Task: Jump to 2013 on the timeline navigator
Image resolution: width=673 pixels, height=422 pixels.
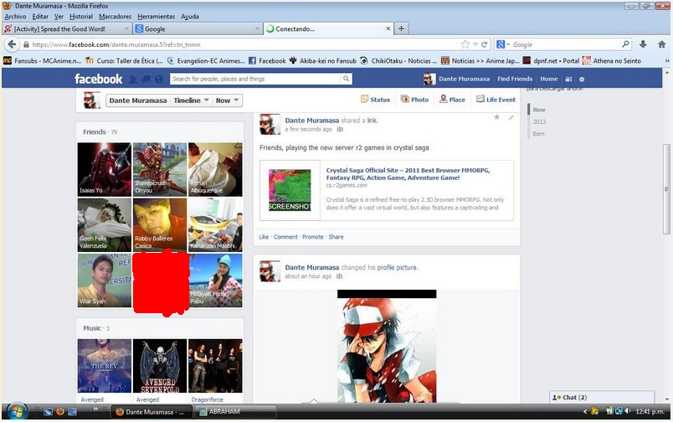Action: tap(540, 121)
